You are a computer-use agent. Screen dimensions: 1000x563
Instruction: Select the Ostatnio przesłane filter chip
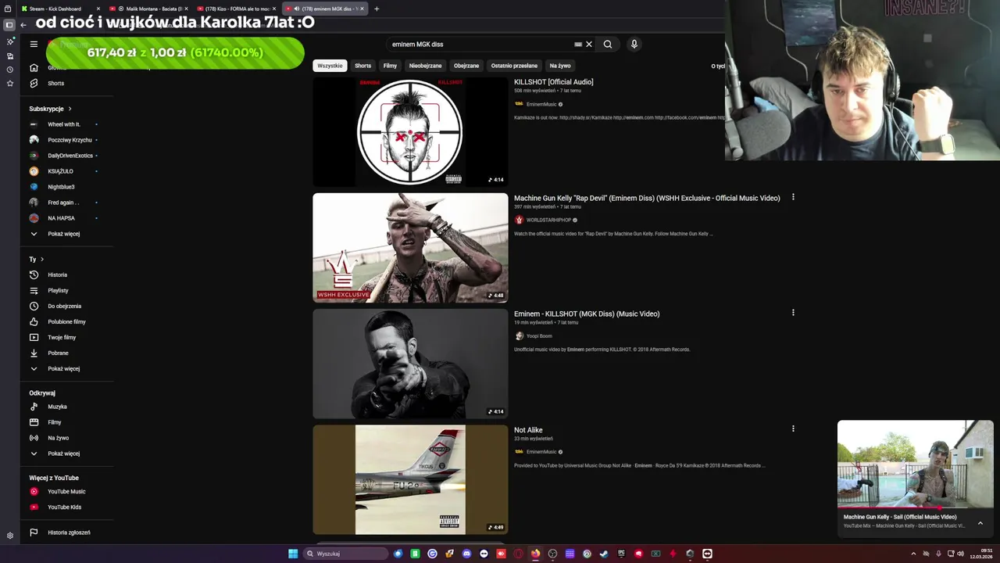point(514,66)
